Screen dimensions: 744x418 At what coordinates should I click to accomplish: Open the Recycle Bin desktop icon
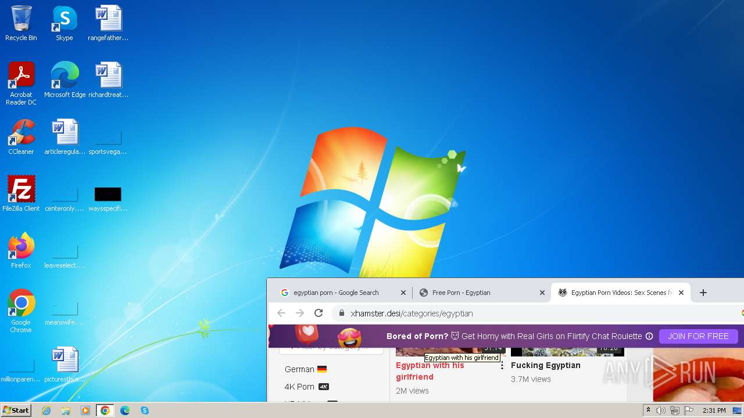click(x=21, y=23)
